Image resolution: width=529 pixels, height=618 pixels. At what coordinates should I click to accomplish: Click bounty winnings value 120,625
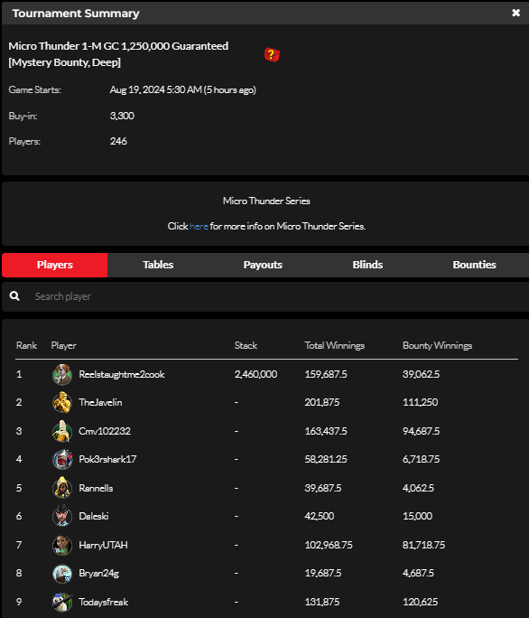[x=420, y=602]
